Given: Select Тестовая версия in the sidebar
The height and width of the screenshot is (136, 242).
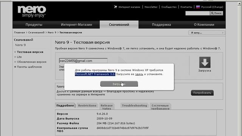Looking at the screenshot, I should click(30, 52).
